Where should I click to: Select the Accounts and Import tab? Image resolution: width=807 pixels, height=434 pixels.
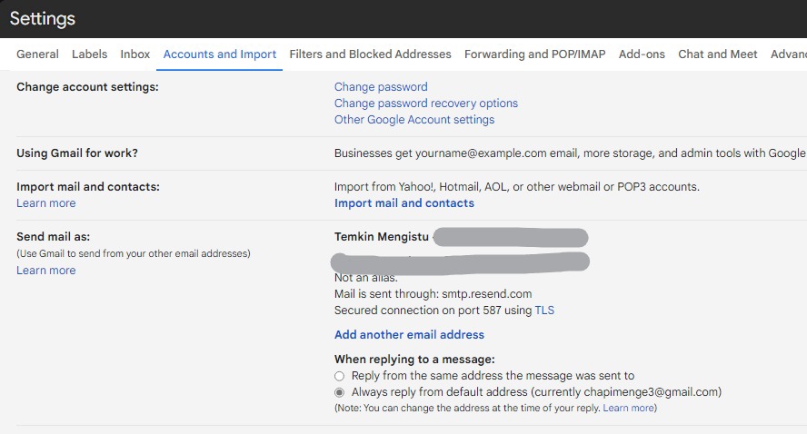(x=220, y=54)
